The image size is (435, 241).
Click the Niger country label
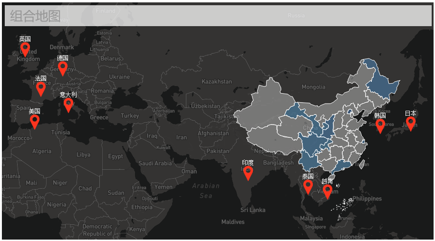pyautogui.click(x=60, y=183)
